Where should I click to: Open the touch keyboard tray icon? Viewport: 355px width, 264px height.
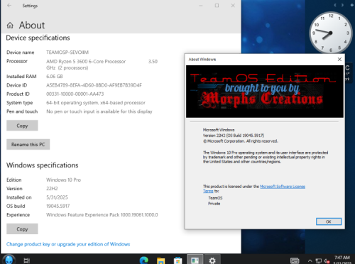point(295,261)
